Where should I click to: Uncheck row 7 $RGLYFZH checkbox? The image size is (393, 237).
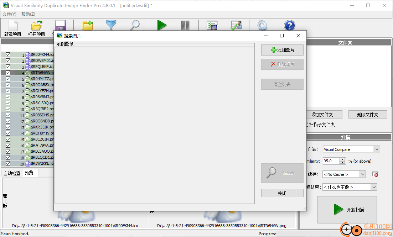[x=8, y=91]
